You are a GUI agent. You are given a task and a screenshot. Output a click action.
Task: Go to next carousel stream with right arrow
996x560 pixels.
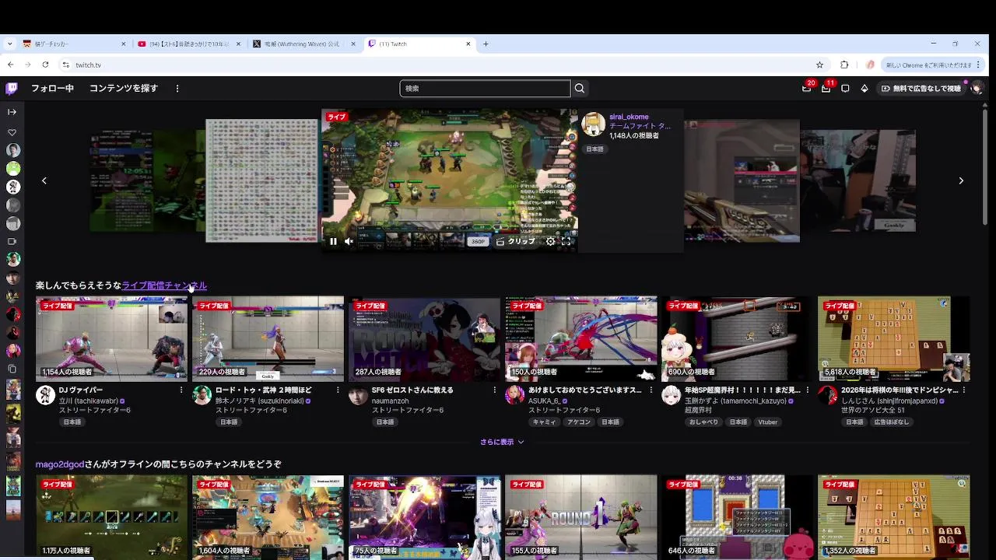pos(961,180)
